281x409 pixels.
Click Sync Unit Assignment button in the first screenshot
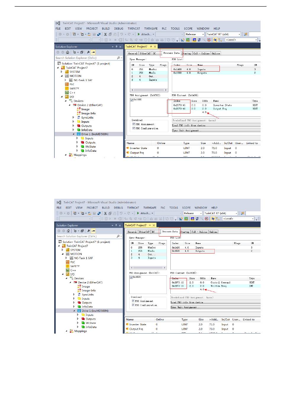[x=216, y=130]
